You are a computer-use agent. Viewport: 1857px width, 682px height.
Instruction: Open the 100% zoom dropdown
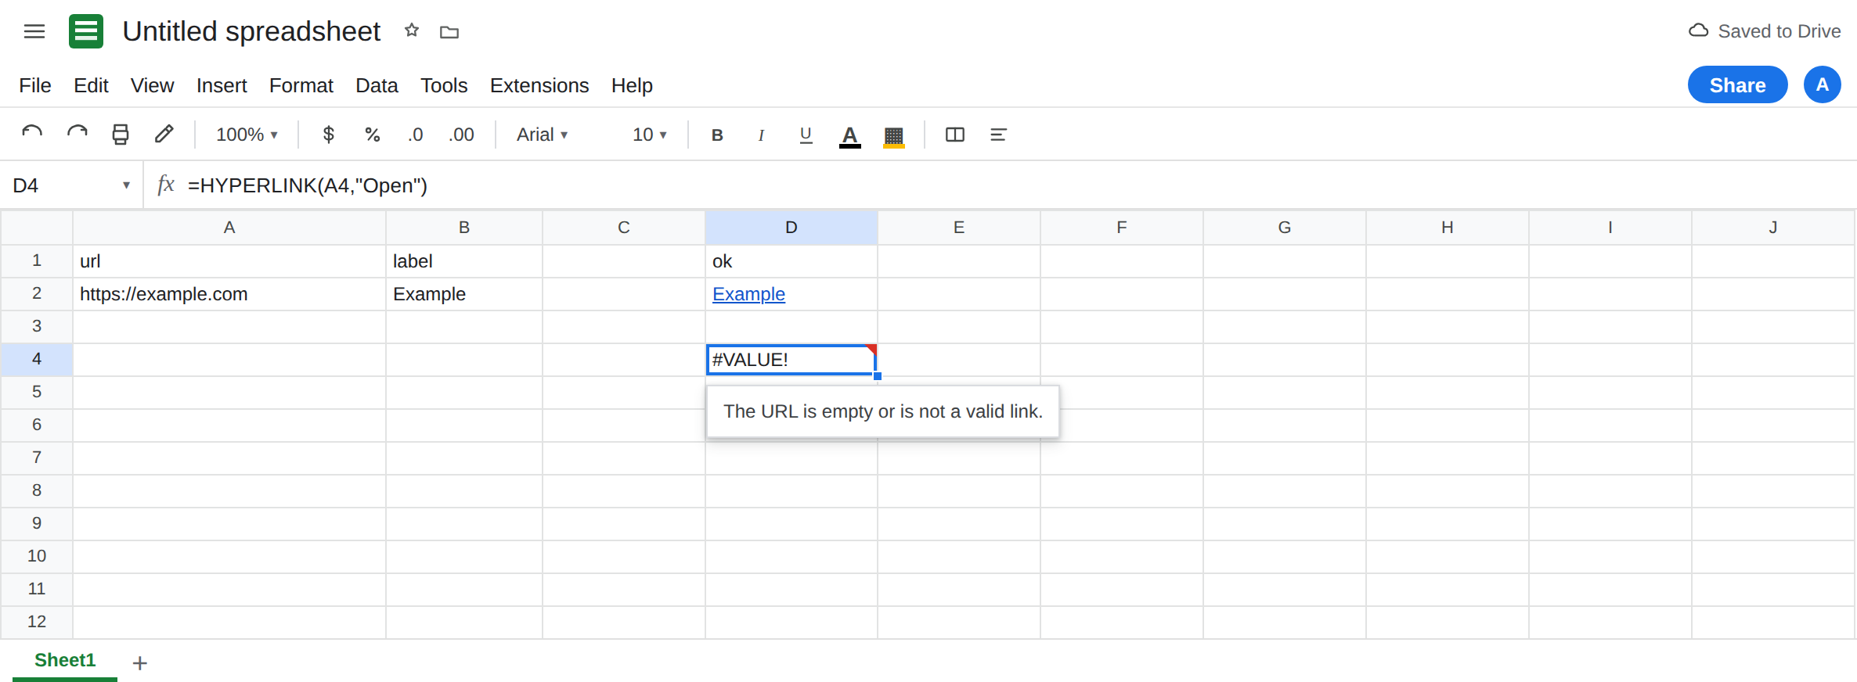(x=247, y=135)
